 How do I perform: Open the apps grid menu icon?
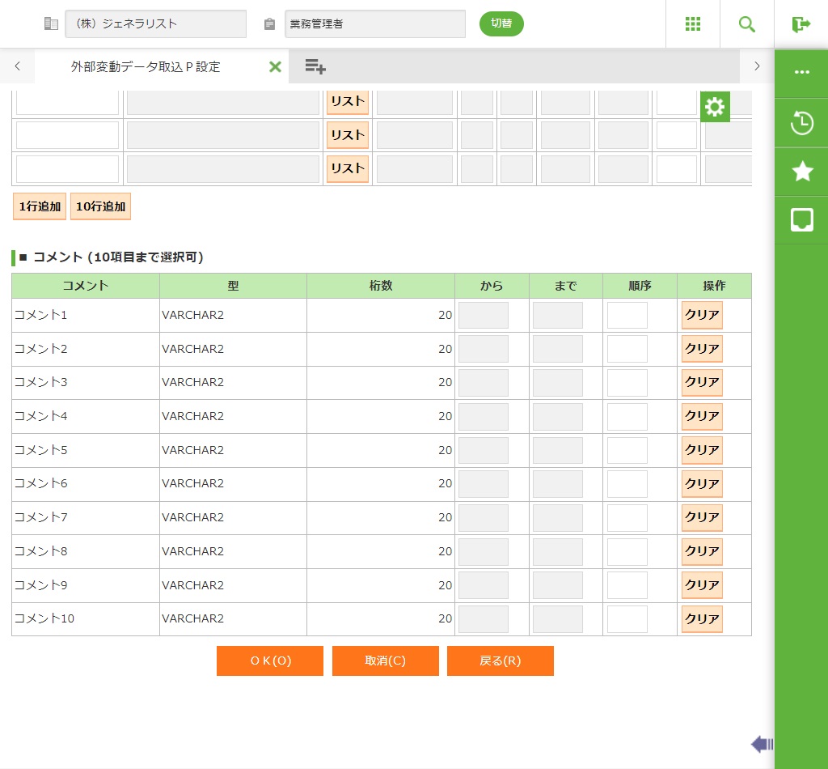pos(693,24)
